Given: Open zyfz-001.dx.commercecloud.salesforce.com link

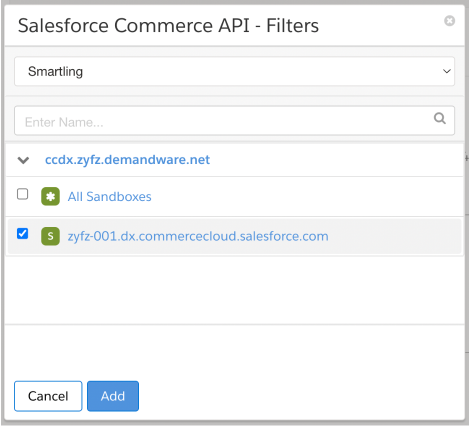Looking at the screenshot, I should click(198, 236).
